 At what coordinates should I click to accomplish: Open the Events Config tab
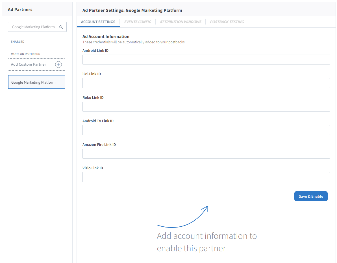pyautogui.click(x=138, y=22)
